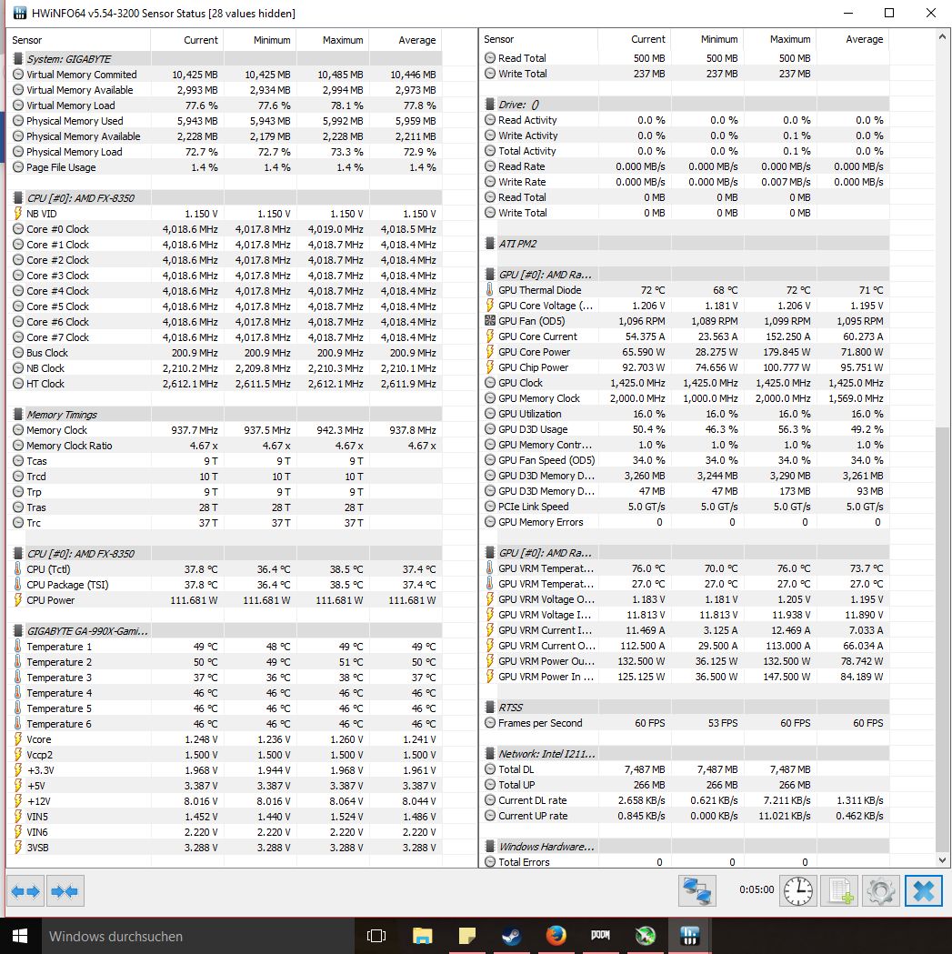Click the left pane Maximum column header
Screen dimensions: 952x954
pyautogui.click(x=333, y=40)
